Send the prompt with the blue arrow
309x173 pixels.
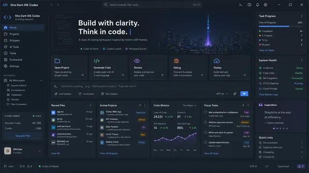coord(244,94)
